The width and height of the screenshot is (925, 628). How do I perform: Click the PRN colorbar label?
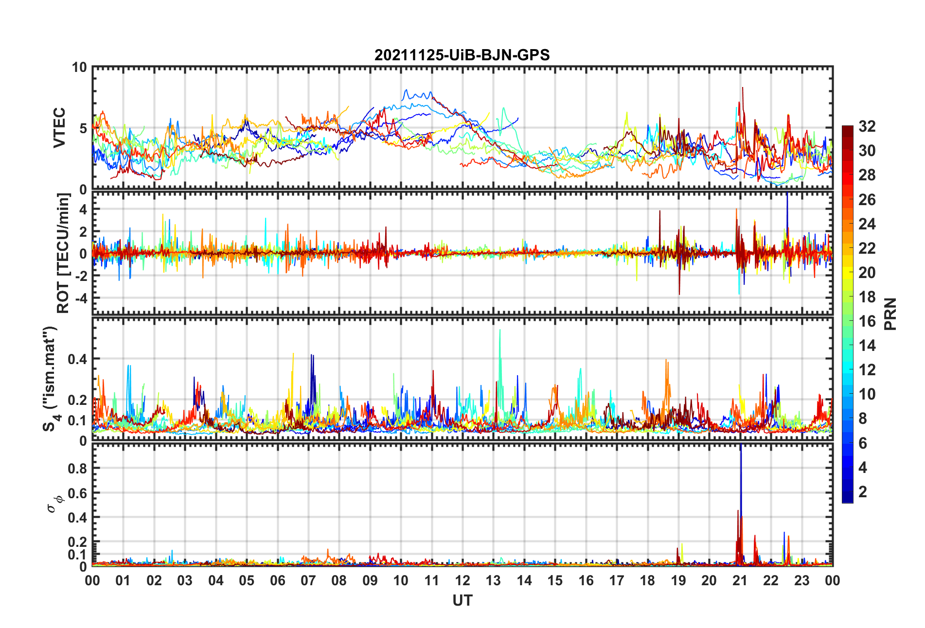tap(890, 314)
